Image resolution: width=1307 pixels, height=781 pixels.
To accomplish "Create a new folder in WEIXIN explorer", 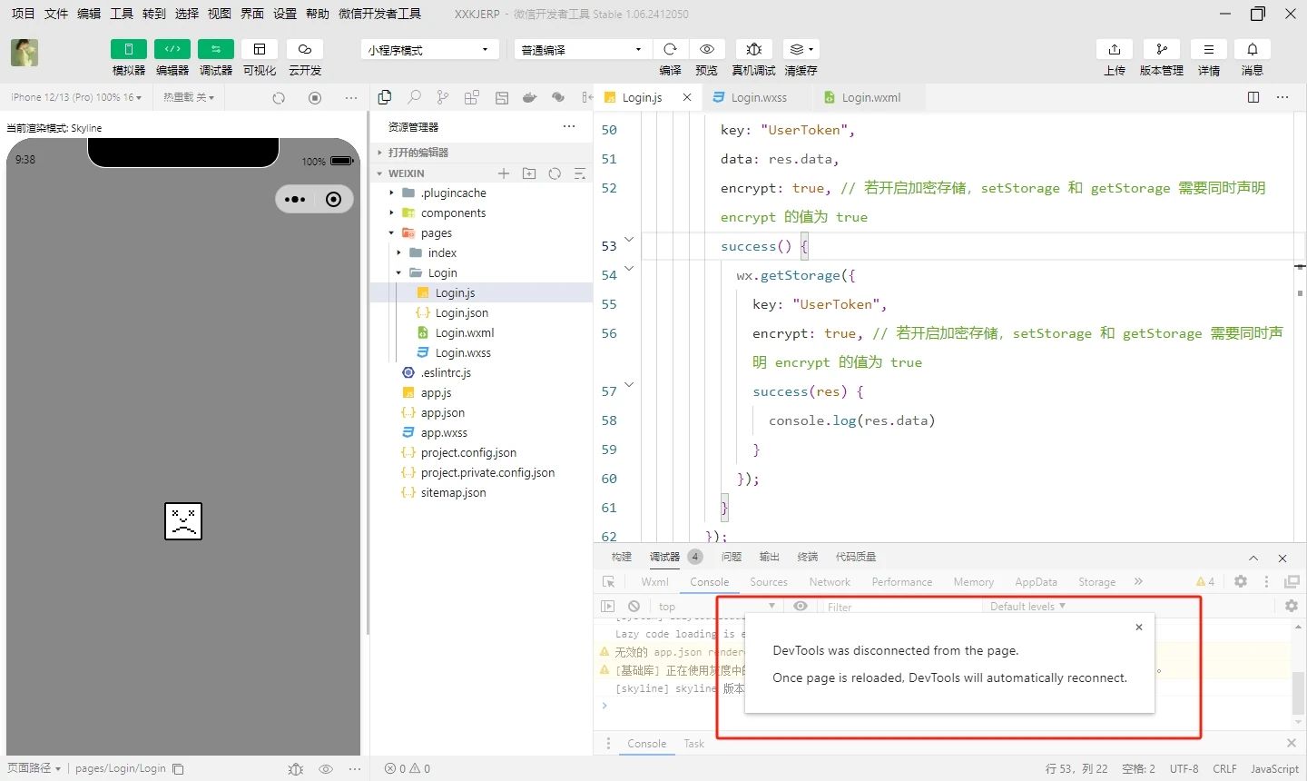I will coord(529,173).
